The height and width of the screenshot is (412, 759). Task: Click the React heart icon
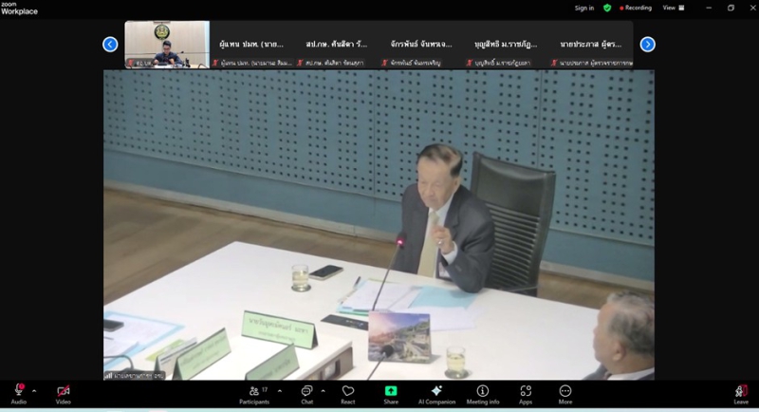coord(348,392)
